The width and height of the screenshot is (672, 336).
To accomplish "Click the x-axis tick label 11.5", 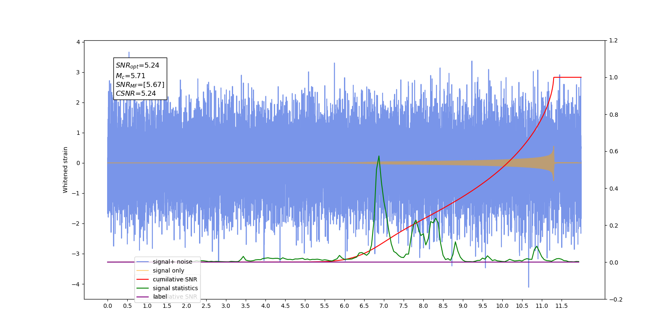I will click(x=562, y=306).
